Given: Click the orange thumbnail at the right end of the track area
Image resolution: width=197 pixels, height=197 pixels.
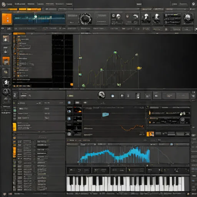Looking at the screenshot, I should 150,134.
